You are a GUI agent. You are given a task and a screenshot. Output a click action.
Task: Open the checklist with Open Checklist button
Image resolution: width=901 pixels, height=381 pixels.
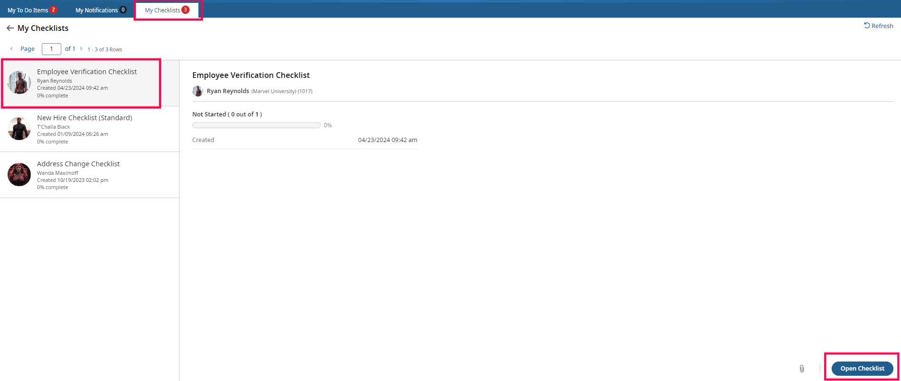(862, 369)
